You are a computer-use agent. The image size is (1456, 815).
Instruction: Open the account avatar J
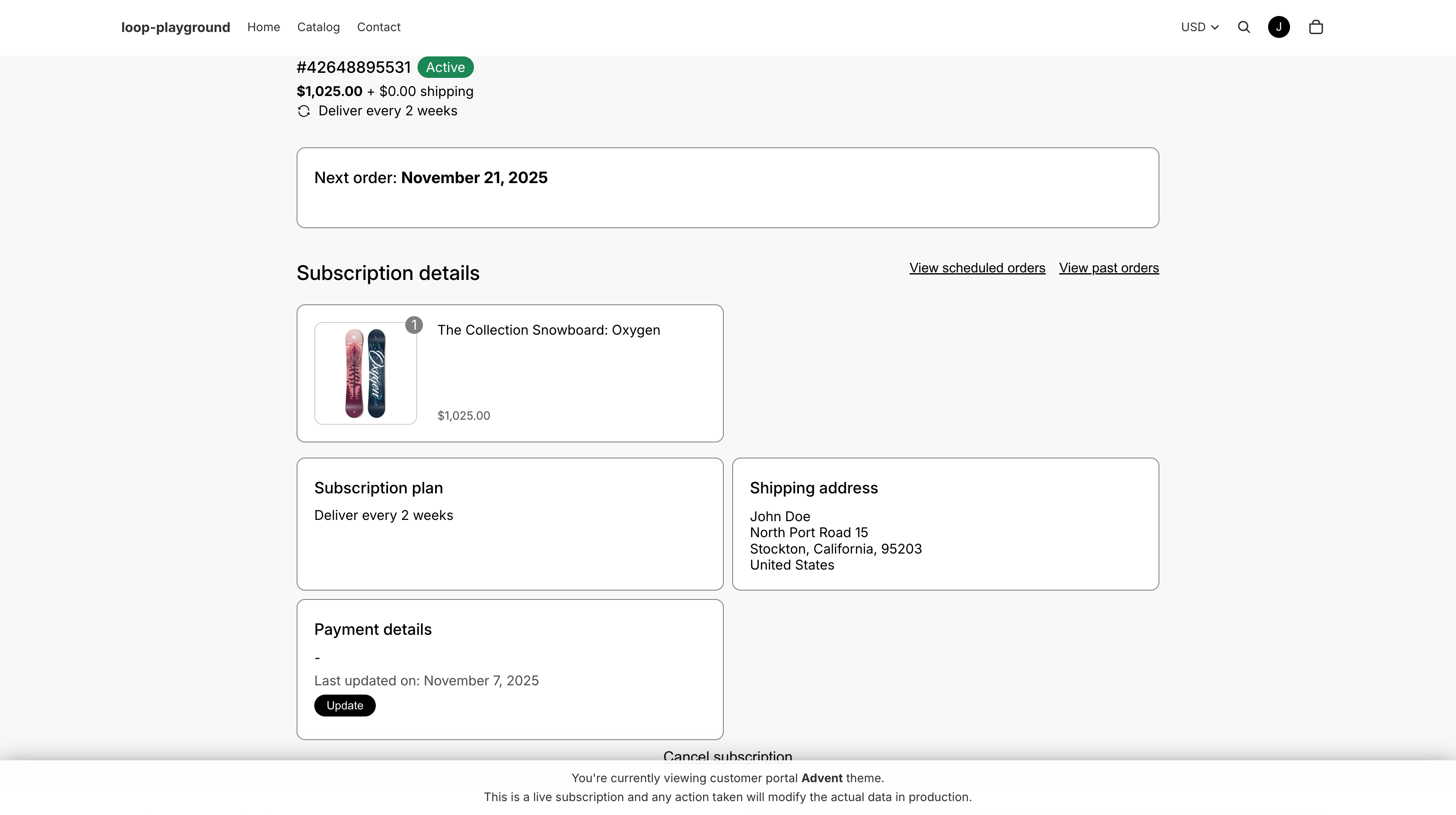(x=1279, y=27)
